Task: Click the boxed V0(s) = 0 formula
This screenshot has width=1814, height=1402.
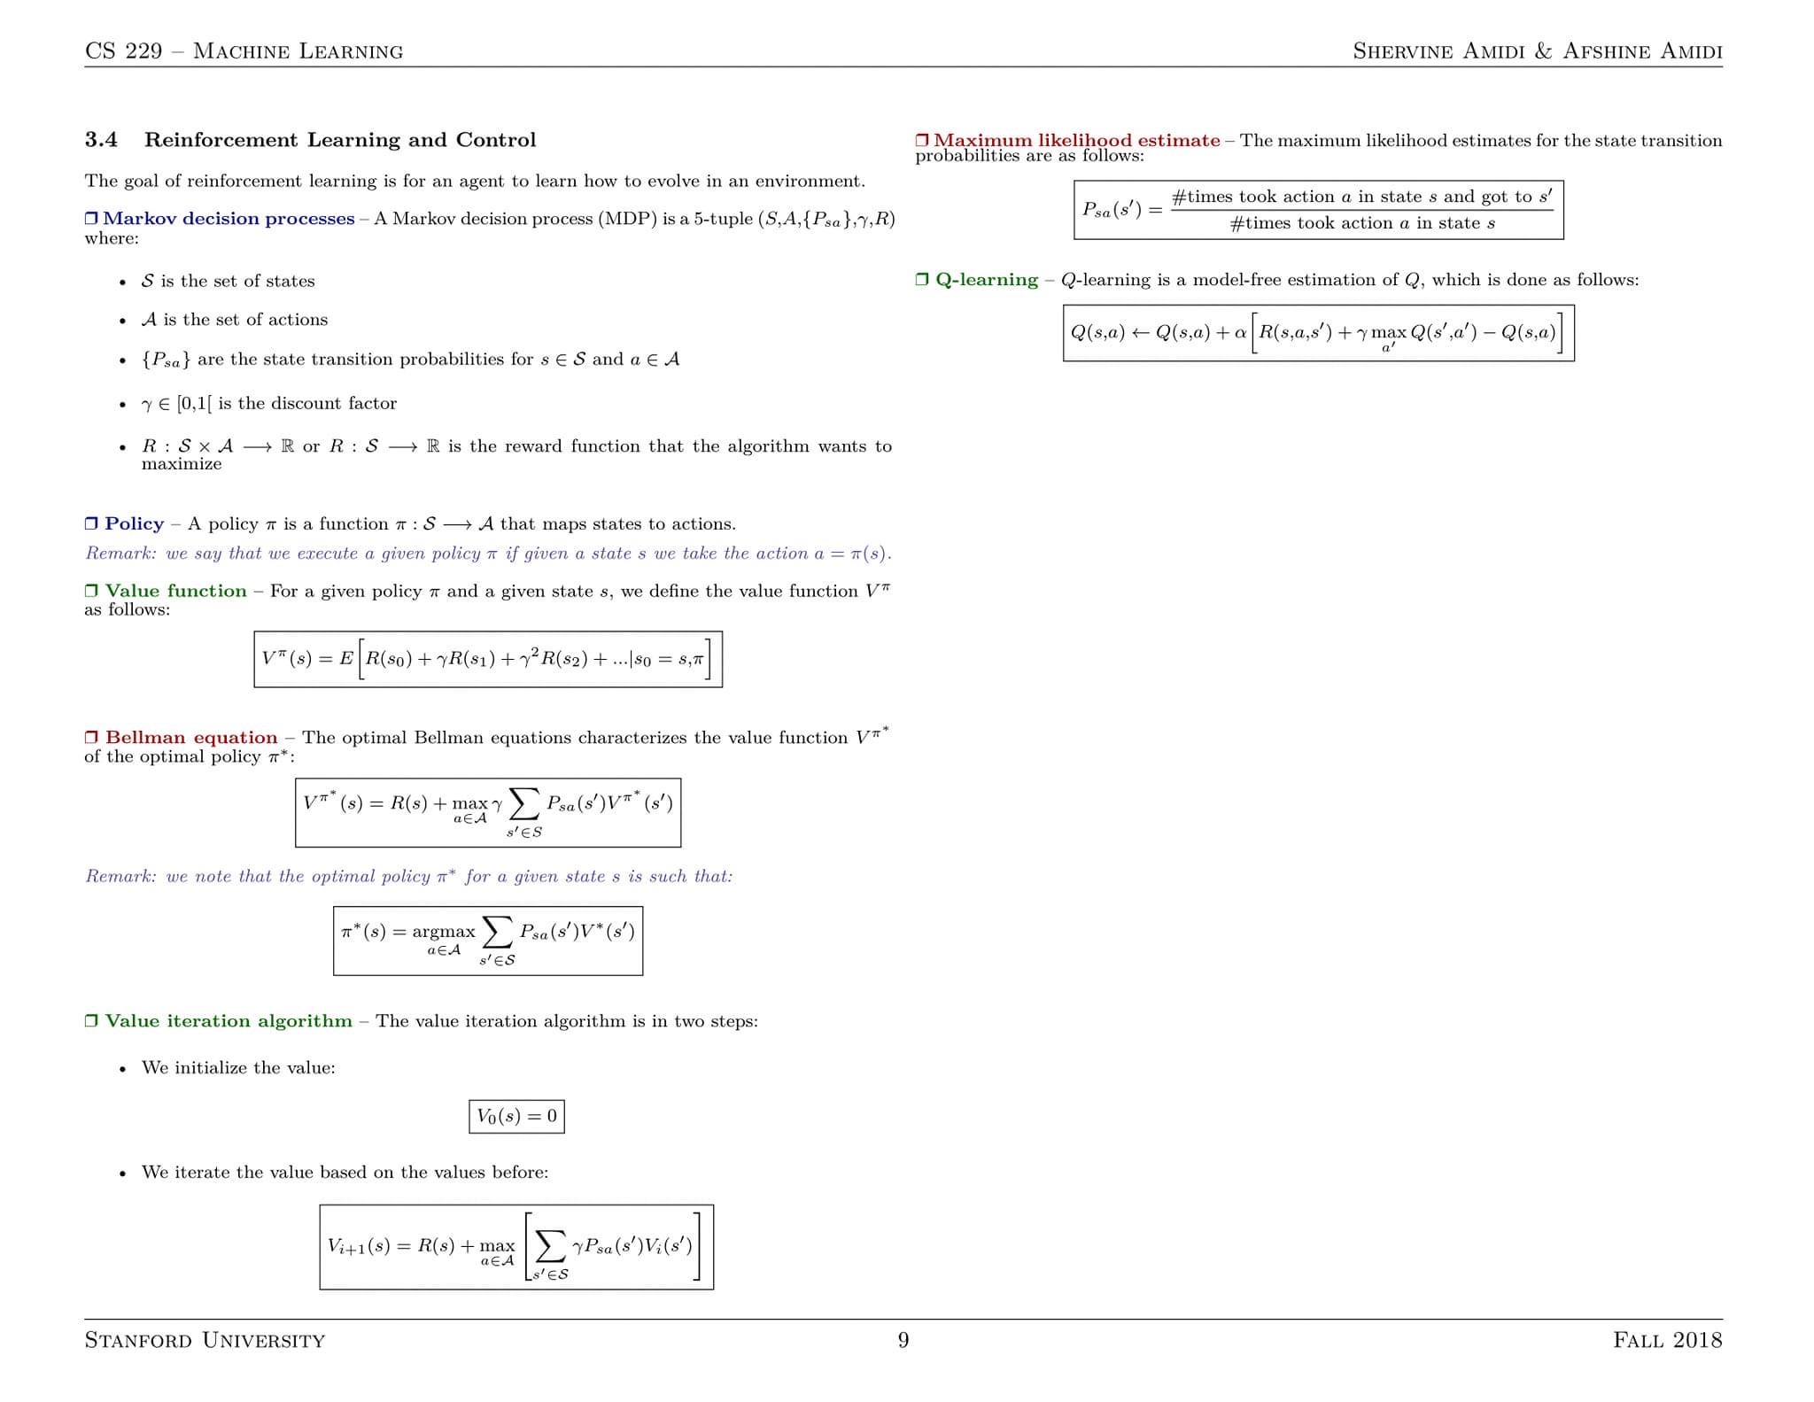Action: (x=516, y=1116)
